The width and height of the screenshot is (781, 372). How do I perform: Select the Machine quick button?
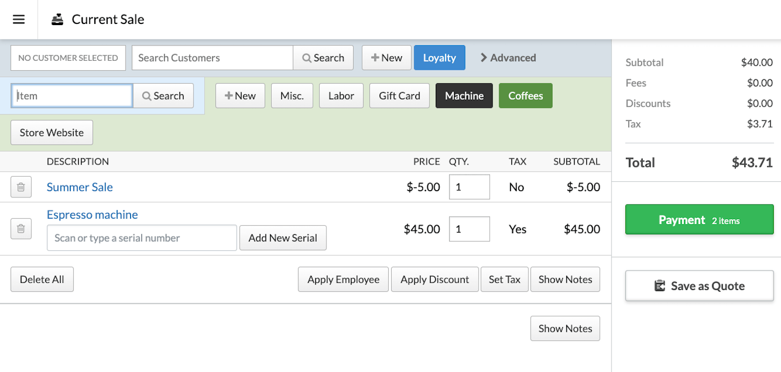pos(464,96)
